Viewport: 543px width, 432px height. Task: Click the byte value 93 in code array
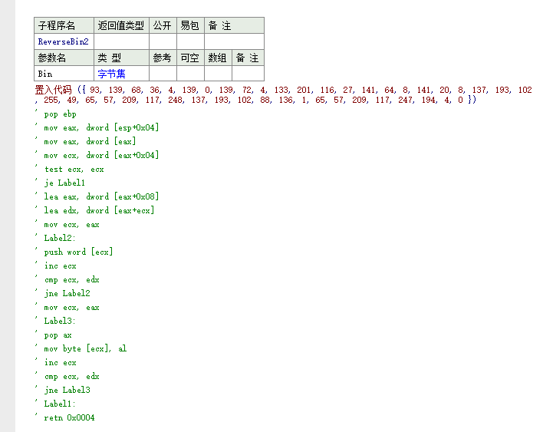point(94,90)
